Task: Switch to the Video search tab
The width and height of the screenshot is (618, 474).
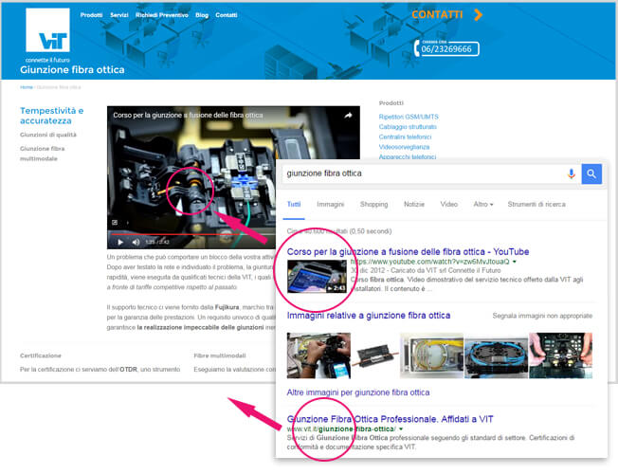Action: tap(449, 204)
